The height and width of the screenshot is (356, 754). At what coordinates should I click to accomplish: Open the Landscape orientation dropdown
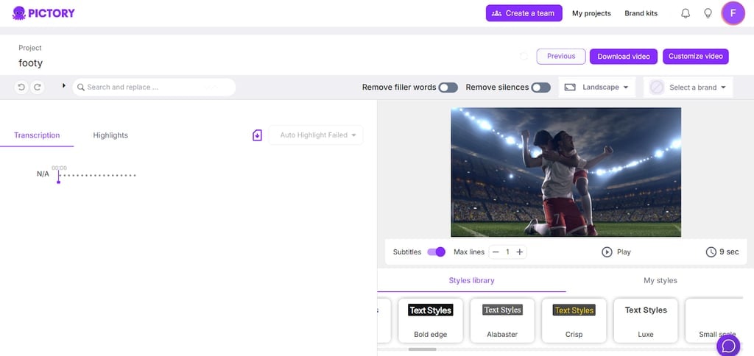point(597,88)
